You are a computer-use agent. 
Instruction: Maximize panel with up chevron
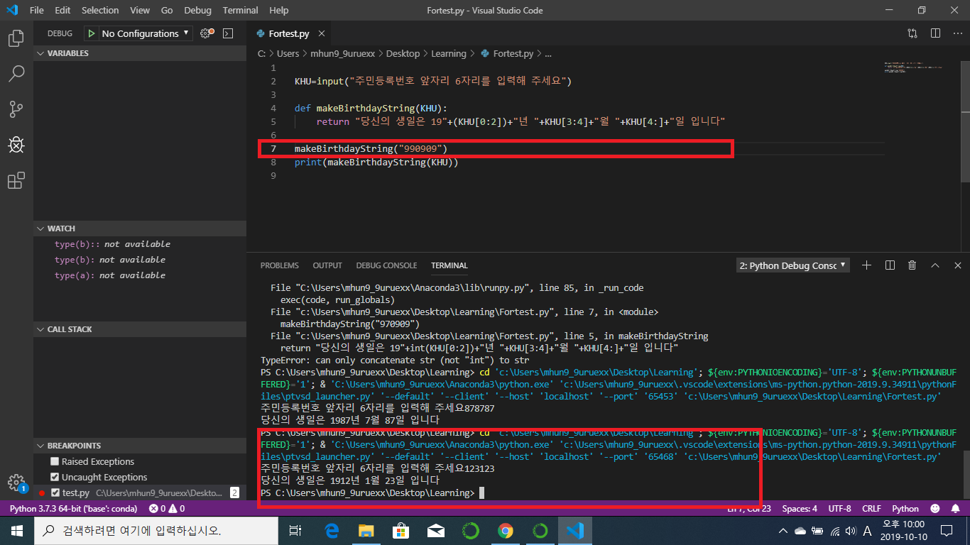click(x=935, y=265)
